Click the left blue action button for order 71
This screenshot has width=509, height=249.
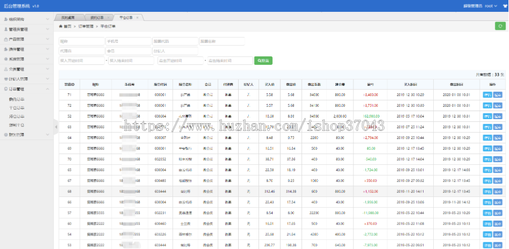tap(487, 95)
